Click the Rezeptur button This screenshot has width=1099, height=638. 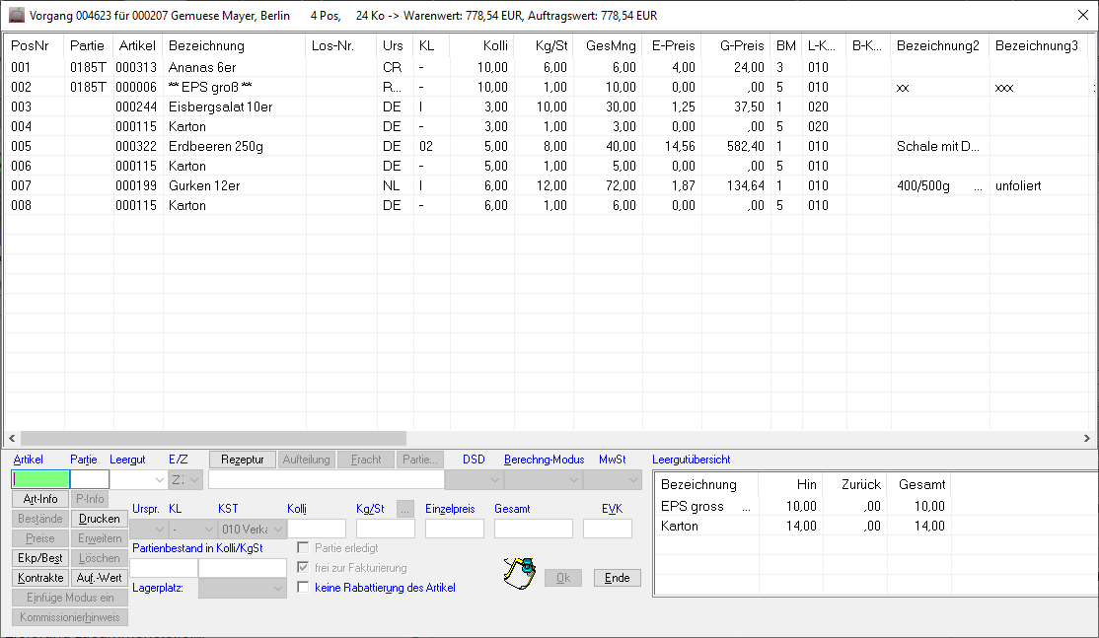point(243,460)
